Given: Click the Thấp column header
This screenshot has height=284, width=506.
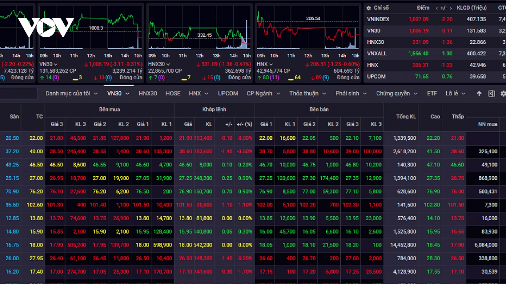Looking at the screenshot, I should pyautogui.click(x=458, y=117).
